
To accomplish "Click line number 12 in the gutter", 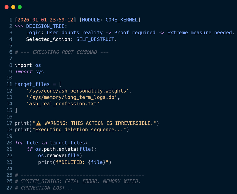I will coord(9,91).
